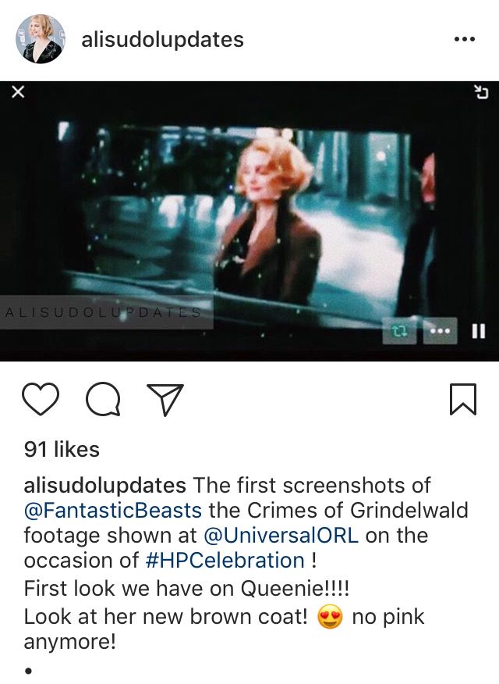Open alisudolupdates username in header
499x684 pixels.
point(162,40)
